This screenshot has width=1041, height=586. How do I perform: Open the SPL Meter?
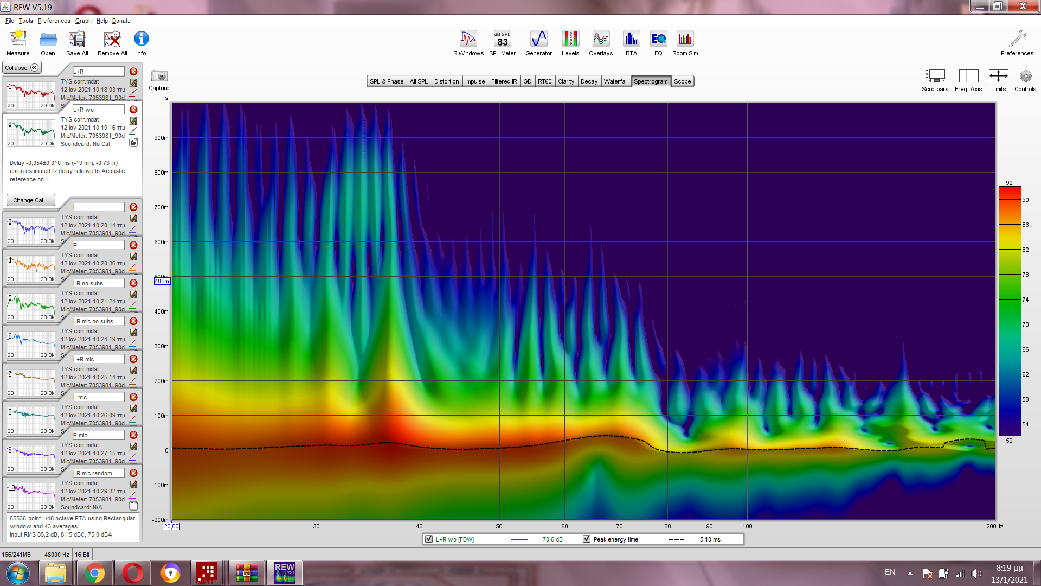[x=502, y=43]
